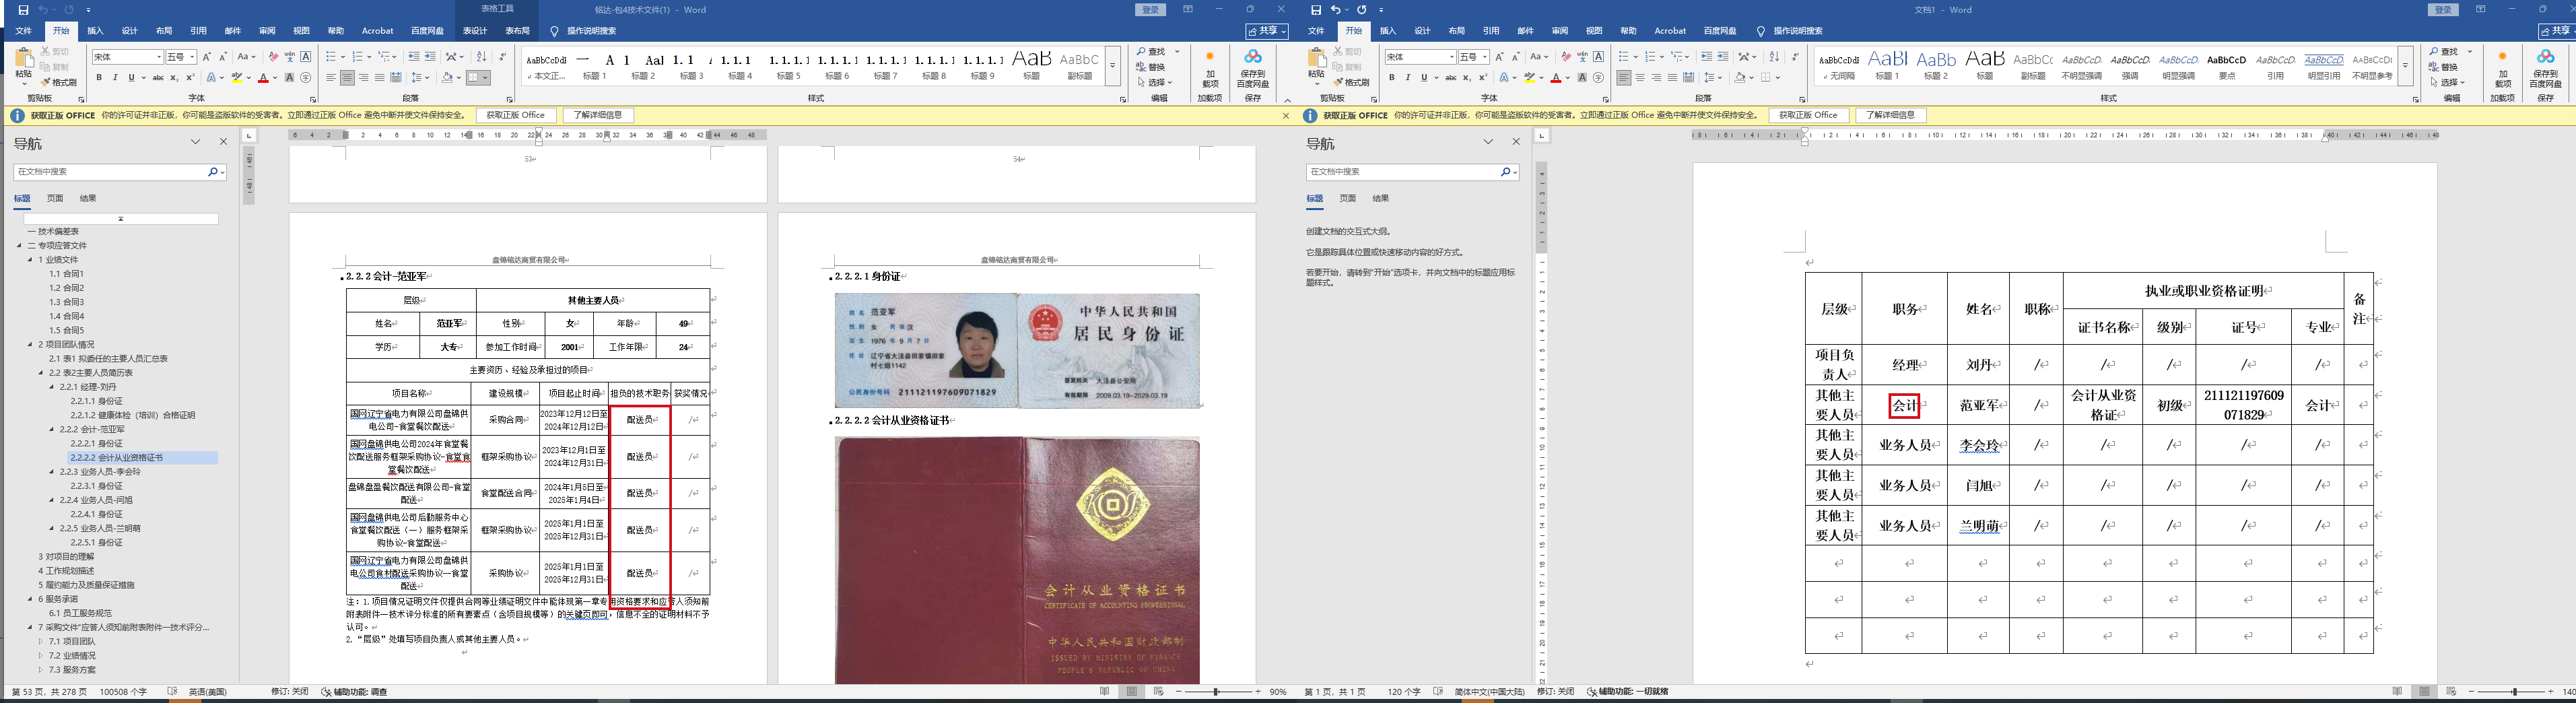Image resolution: width=2576 pixels, height=703 pixels.
Task: Toggle track changes (修订: 关闭) in 铭达 status bar
Action: [x=289, y=692]
